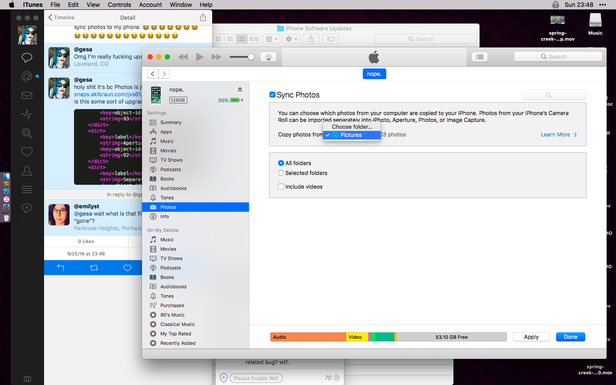
Task: Click the Learn More link
Action: click(559, 134)
